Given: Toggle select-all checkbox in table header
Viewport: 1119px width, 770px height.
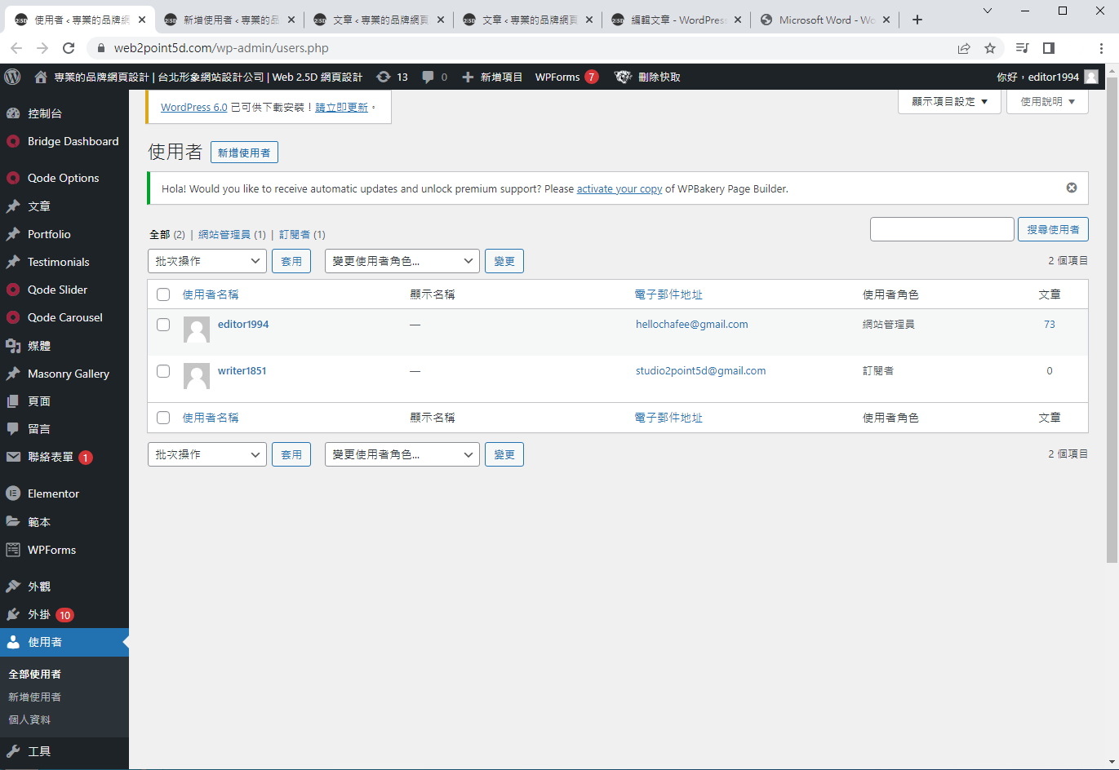Looking at the screenshot, I should pyautogui.click(x=163, y=294).
